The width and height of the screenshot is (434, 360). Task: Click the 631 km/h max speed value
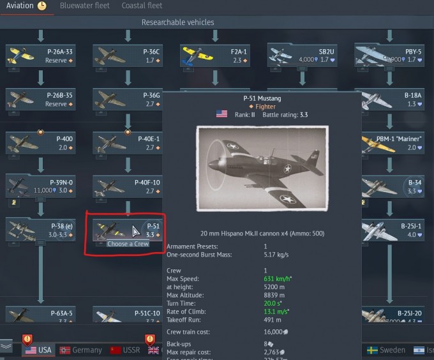[x=278, y=279]
